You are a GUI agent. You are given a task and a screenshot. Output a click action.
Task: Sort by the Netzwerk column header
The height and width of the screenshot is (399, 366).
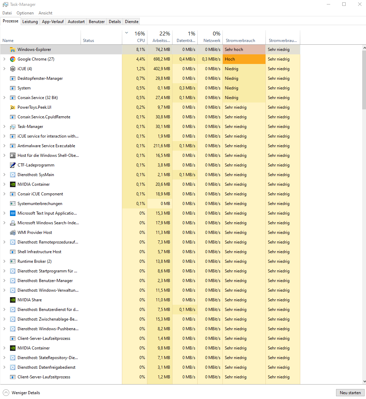pos(210,37)
